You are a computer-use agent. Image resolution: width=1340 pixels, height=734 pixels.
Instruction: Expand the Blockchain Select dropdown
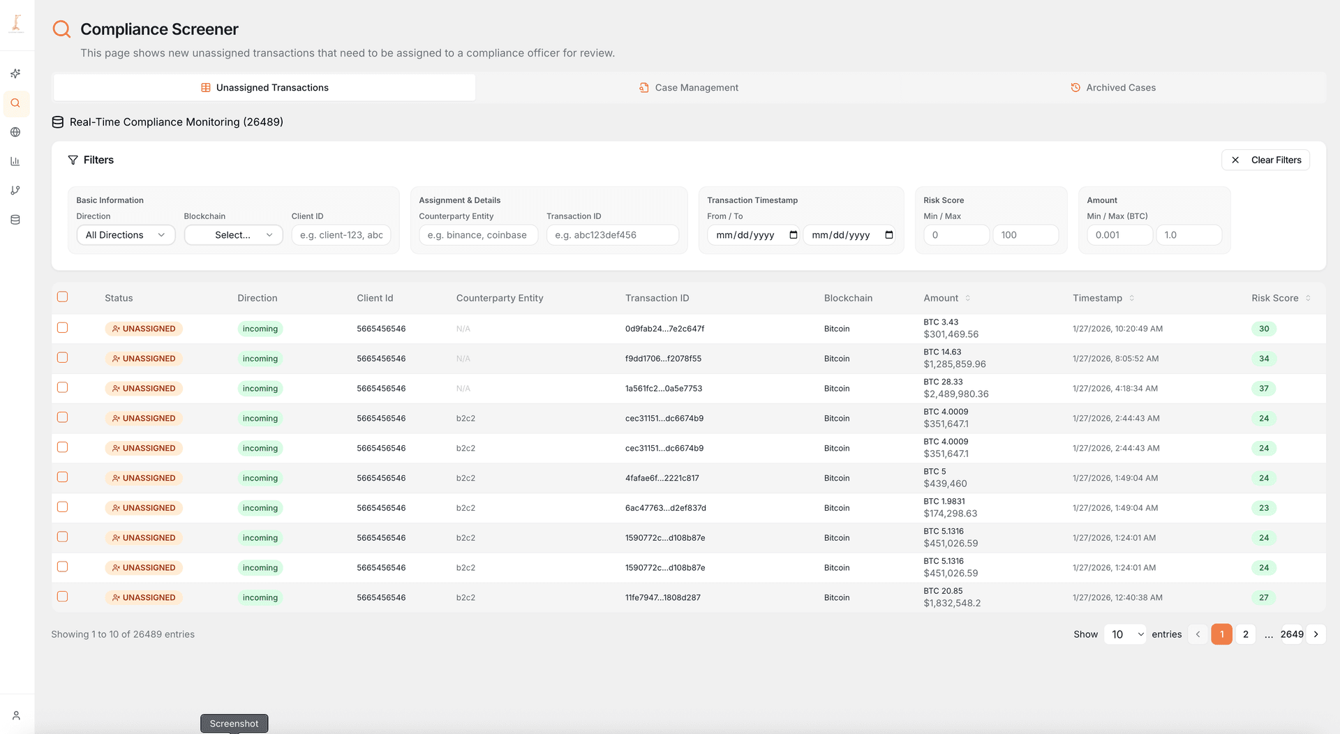233,234
